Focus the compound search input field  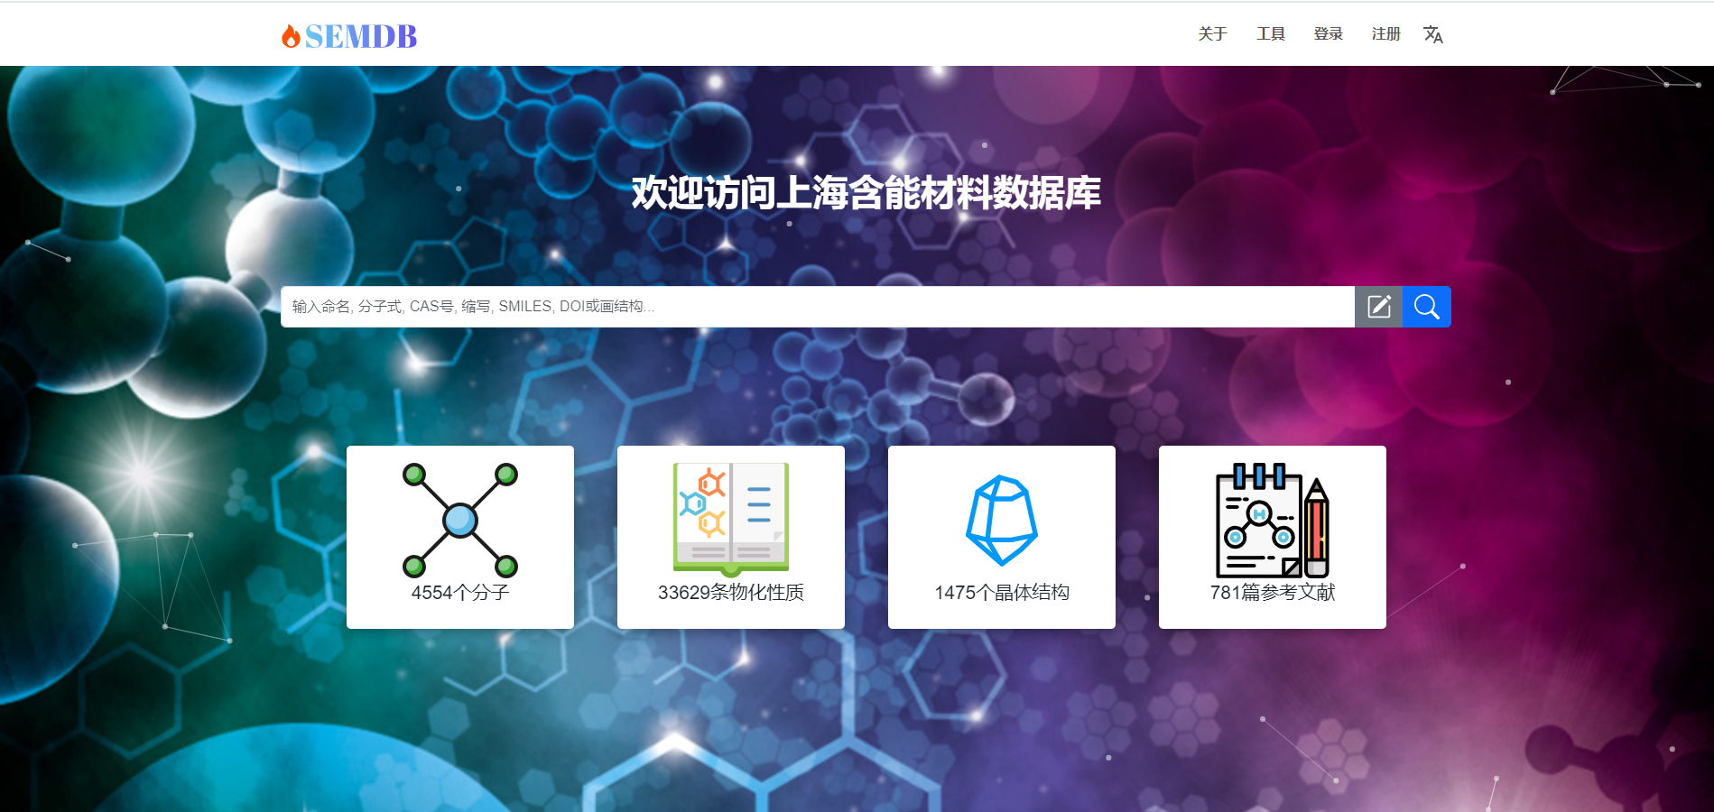(817, 307)
